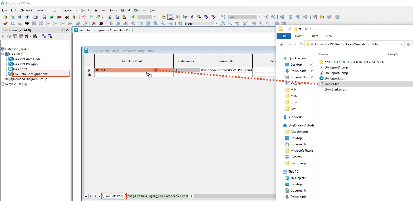Click the DAA Ctrl!! clock icon
This screenshot has height=201, width=413.
pyautogui.click(x=11, y=69)
